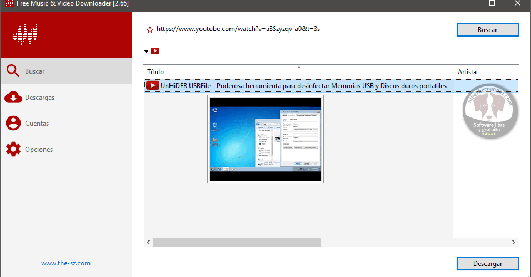This screenshot has width=531, height=277.
Task: Click the YouTube play icon in result row
Action: click(x=153, y=86)
